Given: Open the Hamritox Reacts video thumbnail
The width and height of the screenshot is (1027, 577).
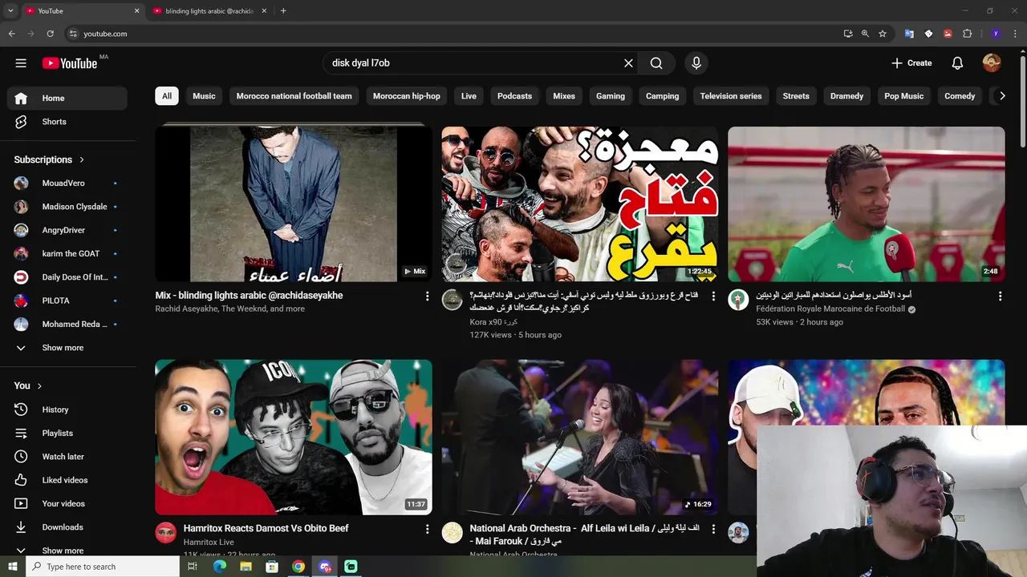Looking at the screenshot, I should tap(294, 437).
